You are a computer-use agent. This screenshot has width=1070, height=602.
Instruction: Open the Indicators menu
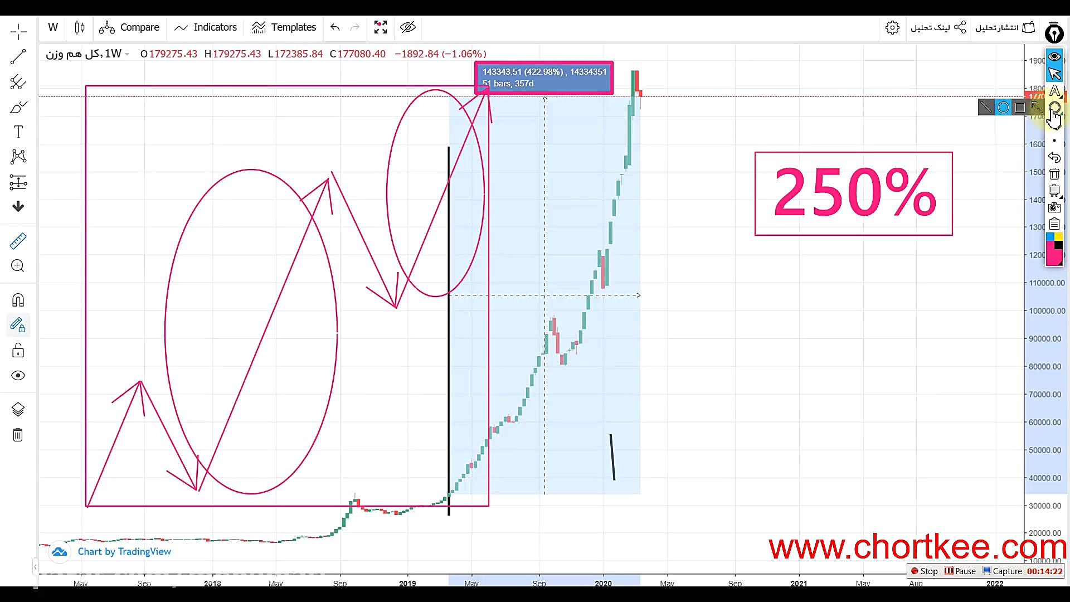click(x=205, y=27)
